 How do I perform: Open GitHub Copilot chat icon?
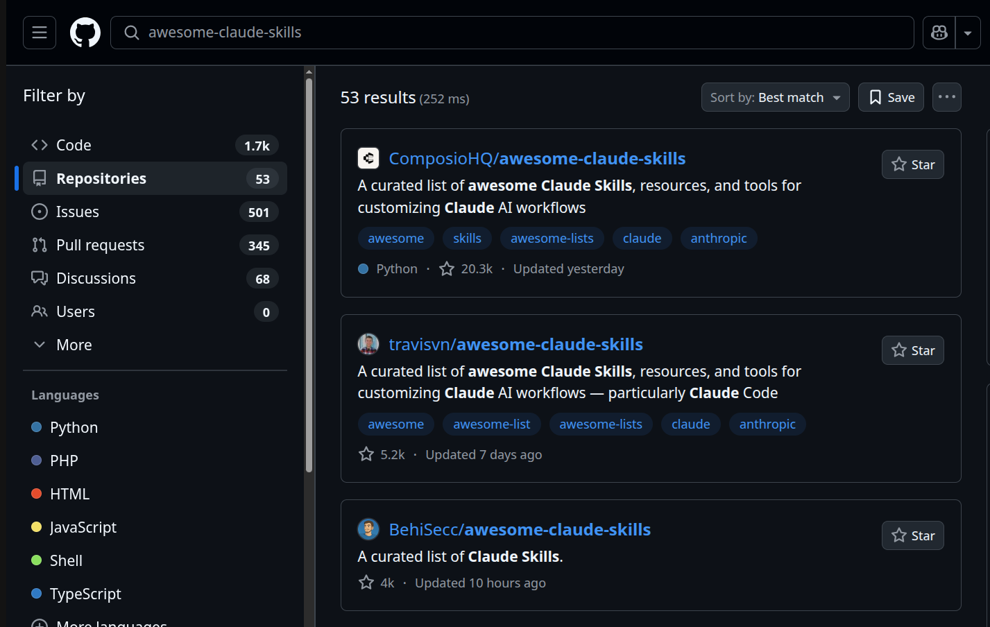point(939,33)
